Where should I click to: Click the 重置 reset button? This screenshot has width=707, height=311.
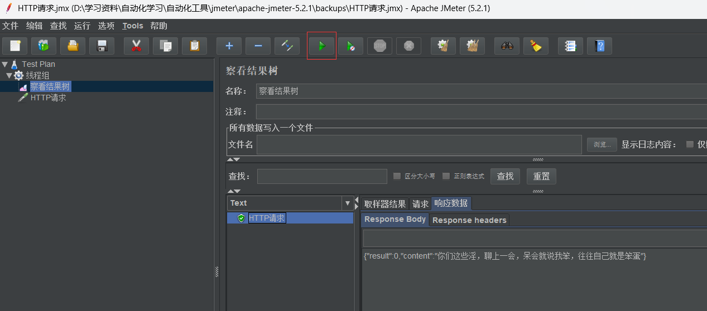[541, 176]
